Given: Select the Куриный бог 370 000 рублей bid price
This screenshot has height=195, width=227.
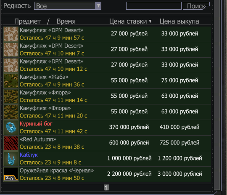Looking at the screenshot, I should 129,127.
